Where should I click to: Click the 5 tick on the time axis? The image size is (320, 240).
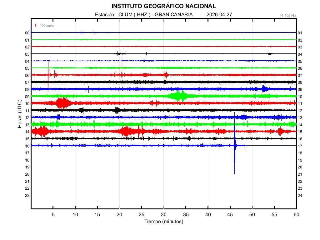(53, 214)
